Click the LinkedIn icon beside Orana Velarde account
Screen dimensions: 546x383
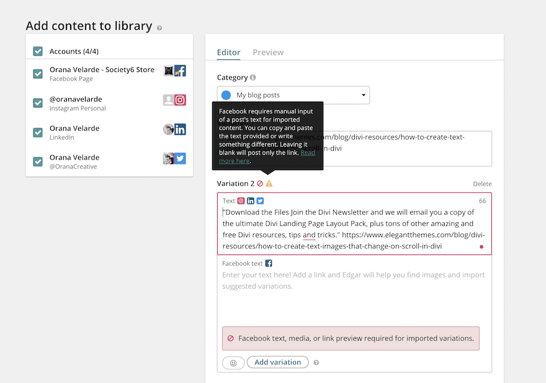coord(180,129)
